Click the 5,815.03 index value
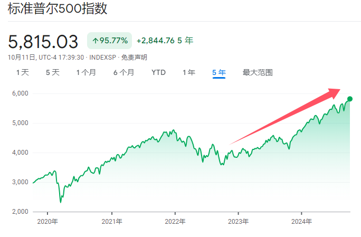 click(x=43, y=42)
